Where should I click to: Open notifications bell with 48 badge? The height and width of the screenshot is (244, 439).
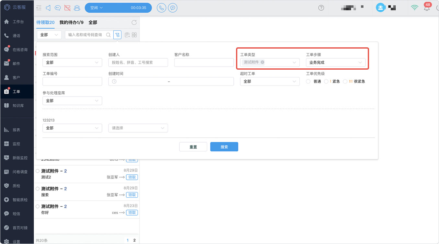click(427, 7)
